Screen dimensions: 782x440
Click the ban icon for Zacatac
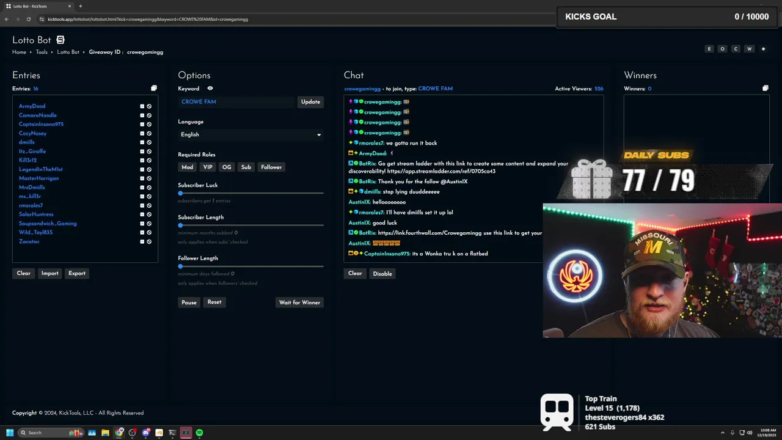(x=149, y=241)
